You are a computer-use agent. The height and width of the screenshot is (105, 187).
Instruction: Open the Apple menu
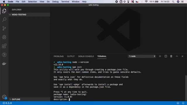(x=4, y=1)
